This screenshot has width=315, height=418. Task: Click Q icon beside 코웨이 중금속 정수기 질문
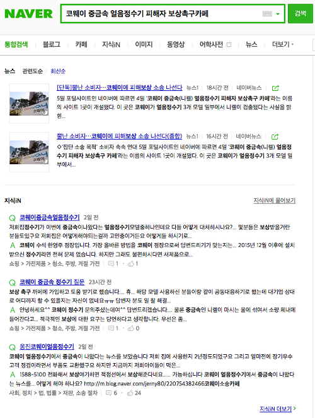point(12,283)
